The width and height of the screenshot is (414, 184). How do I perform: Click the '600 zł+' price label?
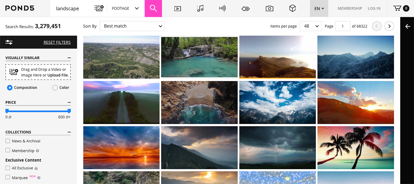[x=64, y=117]
